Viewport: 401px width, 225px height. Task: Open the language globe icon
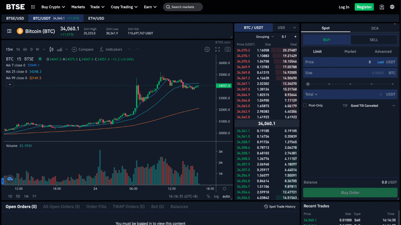392,7
